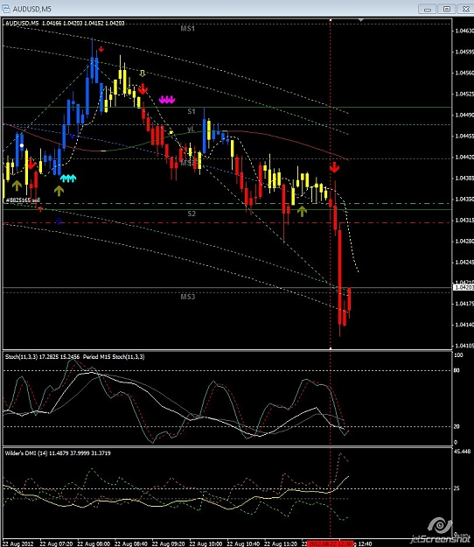Click the AUDUSD,M5 OHLC header text in chart
This screenshot has width=474, height=547.
coord(65,24)
